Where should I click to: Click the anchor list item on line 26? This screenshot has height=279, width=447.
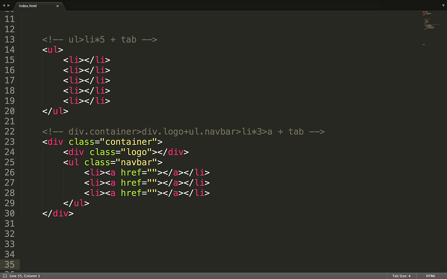[147, 172]
